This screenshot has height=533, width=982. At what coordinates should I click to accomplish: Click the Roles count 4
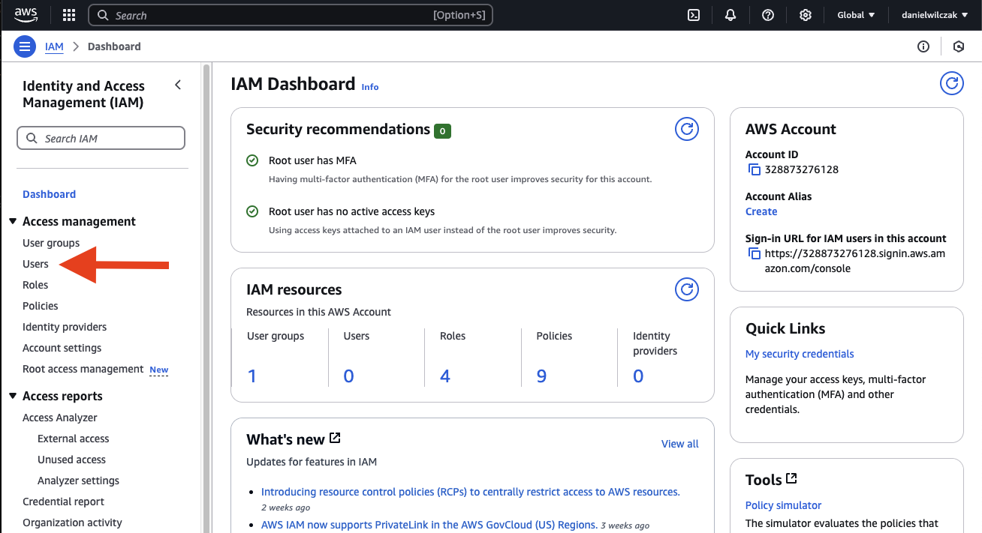(x=445, y=376)
